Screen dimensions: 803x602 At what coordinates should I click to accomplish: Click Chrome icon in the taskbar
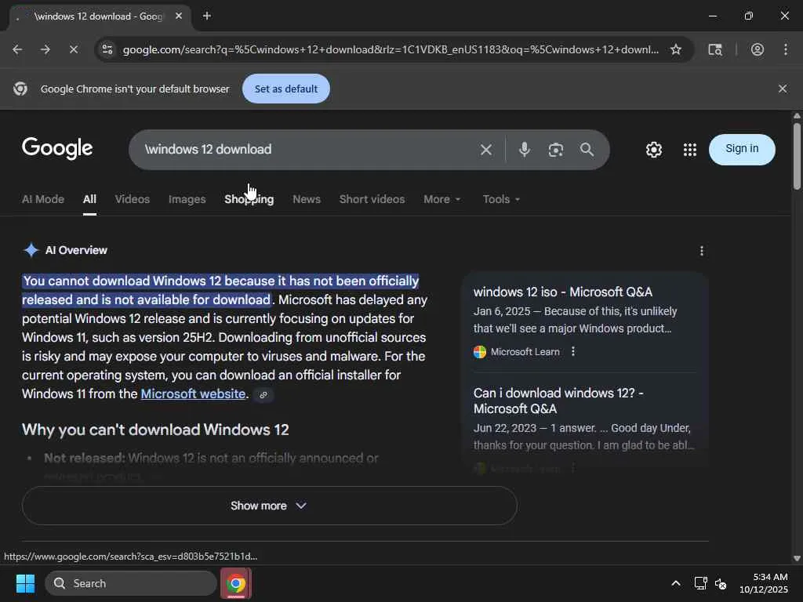[236, 583]
